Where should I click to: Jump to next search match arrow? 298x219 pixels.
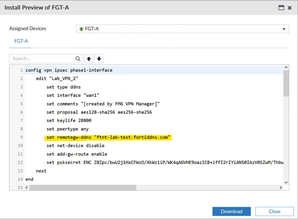tap(99, 59)
